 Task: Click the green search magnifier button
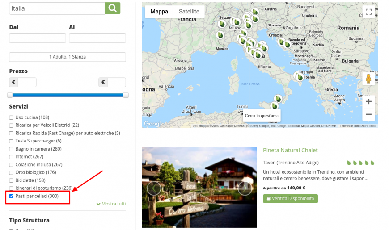tap(112, 8)
